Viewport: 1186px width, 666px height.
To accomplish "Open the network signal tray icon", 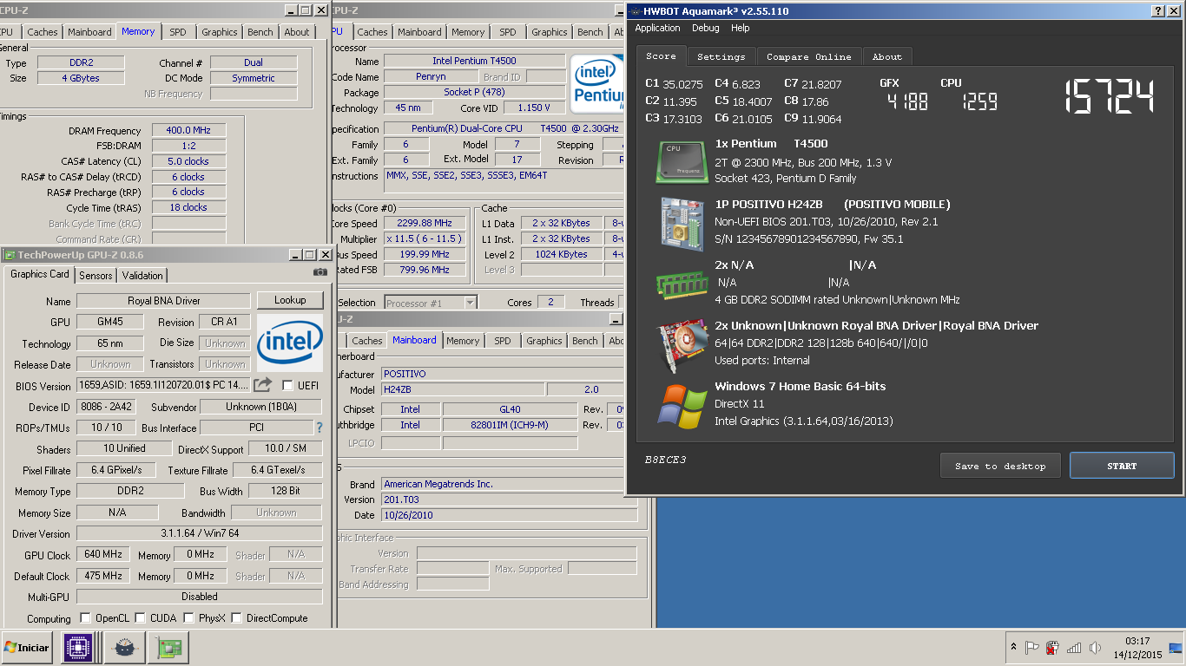I will pyautogui.click(x=1074, y=647).
